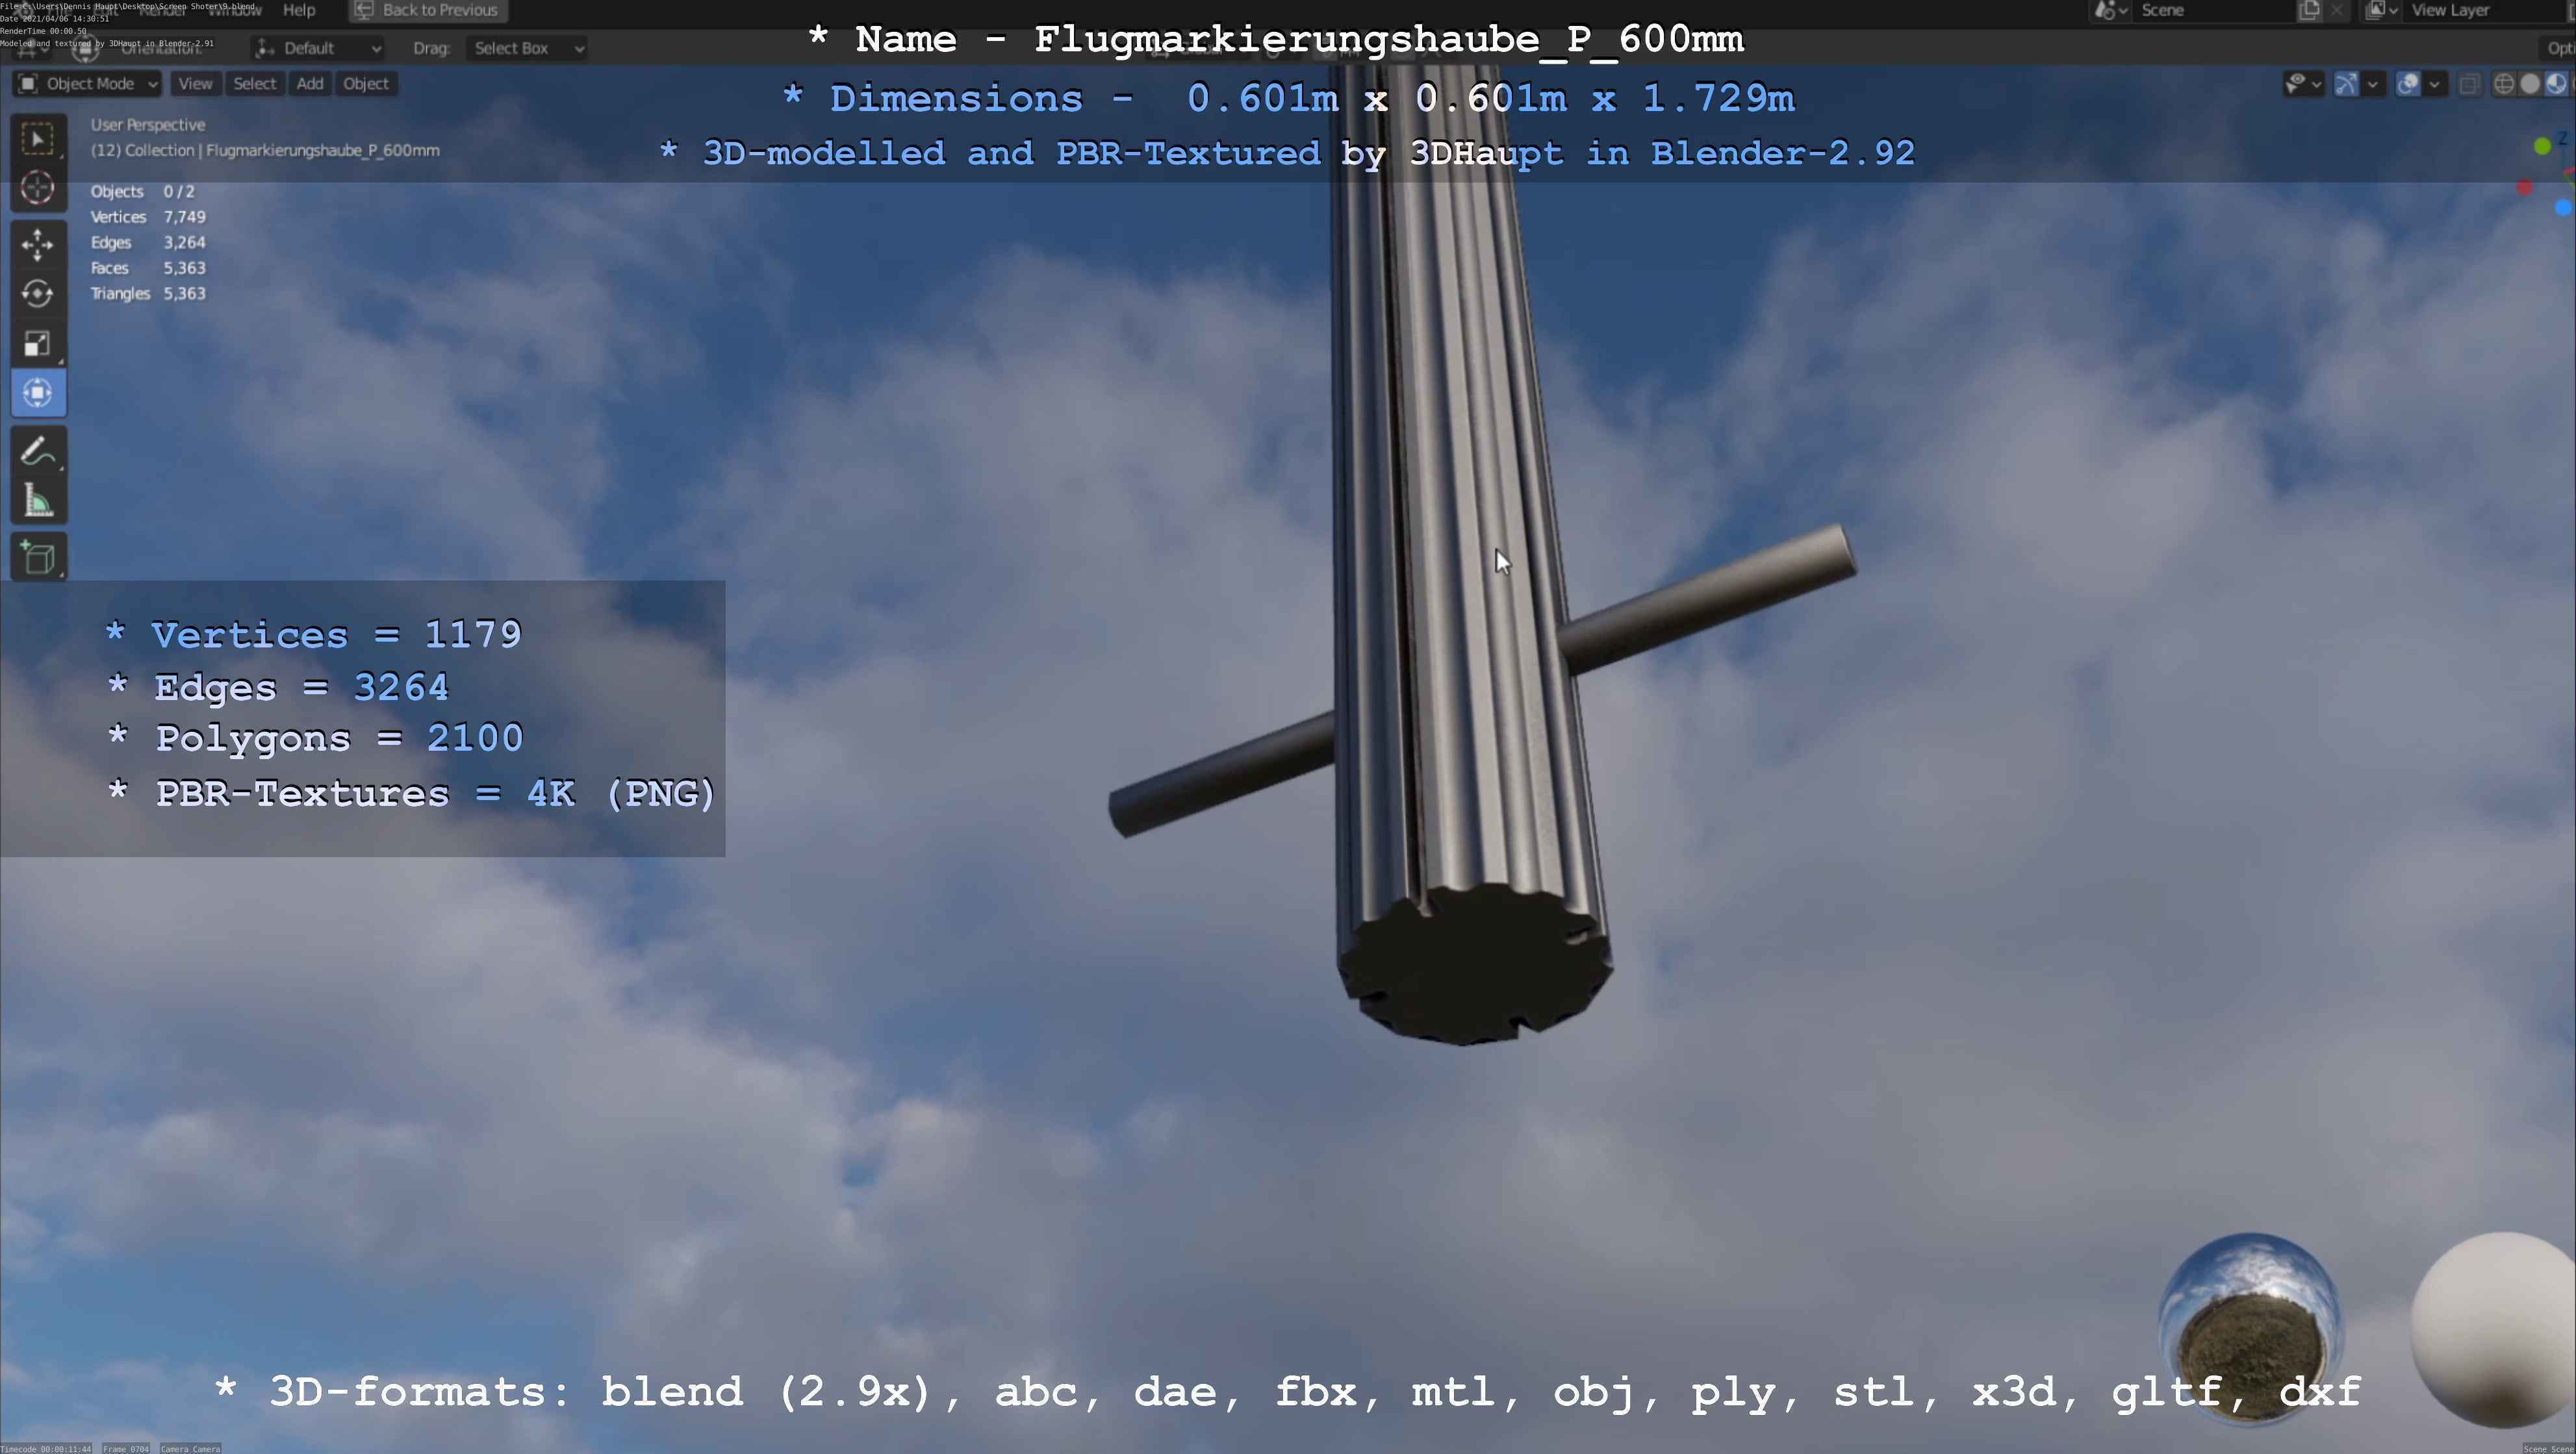Click the Objects 0 / 2 statistic
This screenshot has height=1454, width=2576.
pos(143,192)
